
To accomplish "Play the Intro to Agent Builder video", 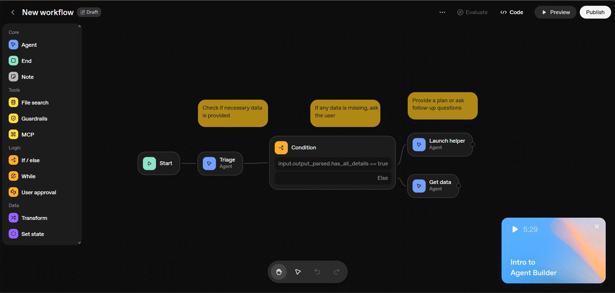I will pos(515,229).
